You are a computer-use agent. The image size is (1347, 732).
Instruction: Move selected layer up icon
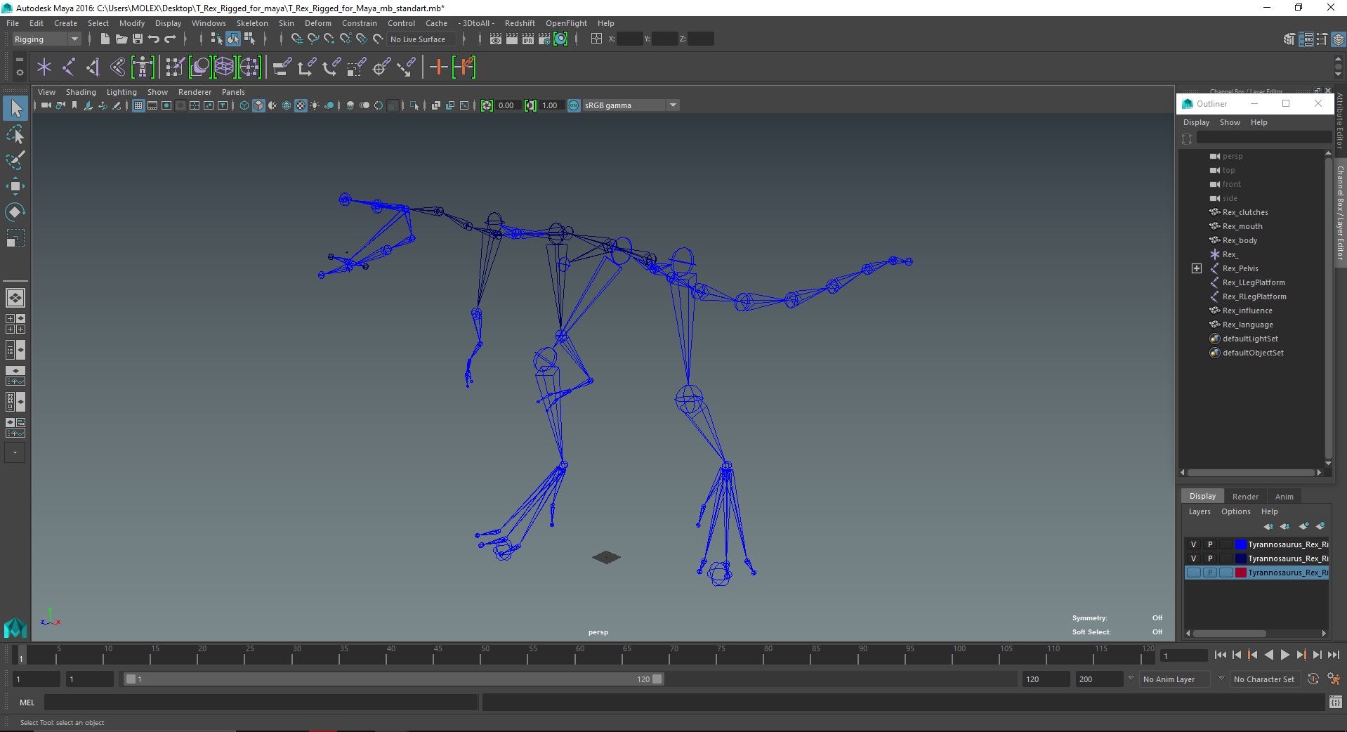pyautogui.click(x=1268, y=526)
